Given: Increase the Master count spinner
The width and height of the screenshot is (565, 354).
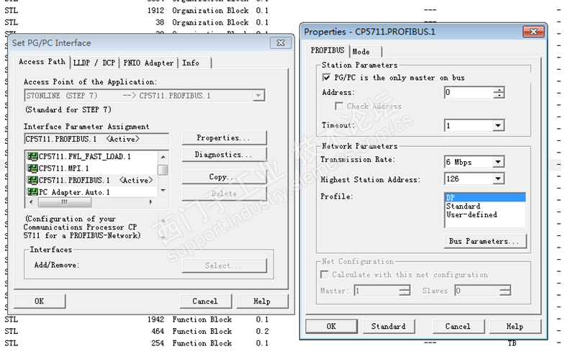Looking at the screenshot, I should click(x=404, y=288).
